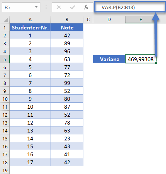166x174 pixels.
Task: Select column A header
Action: [x=30, y=20]
